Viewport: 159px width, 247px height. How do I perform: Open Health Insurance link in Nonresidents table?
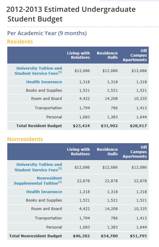click(x=44, y=192)
